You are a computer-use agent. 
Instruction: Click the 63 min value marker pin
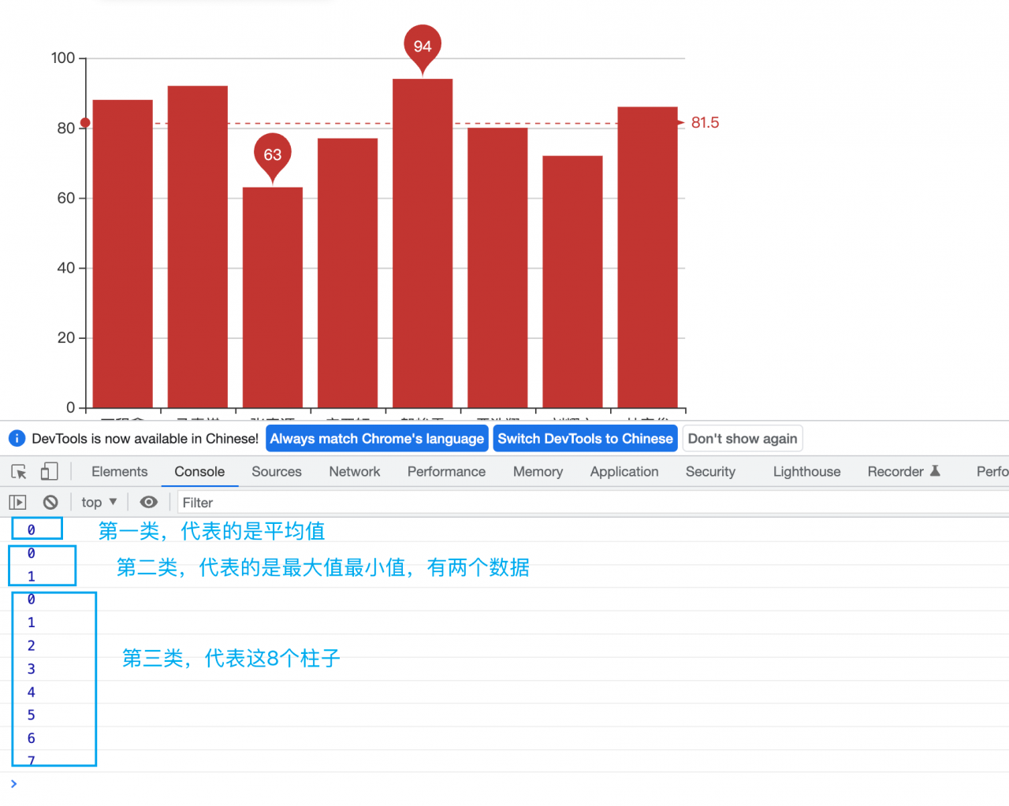[273, 156]
